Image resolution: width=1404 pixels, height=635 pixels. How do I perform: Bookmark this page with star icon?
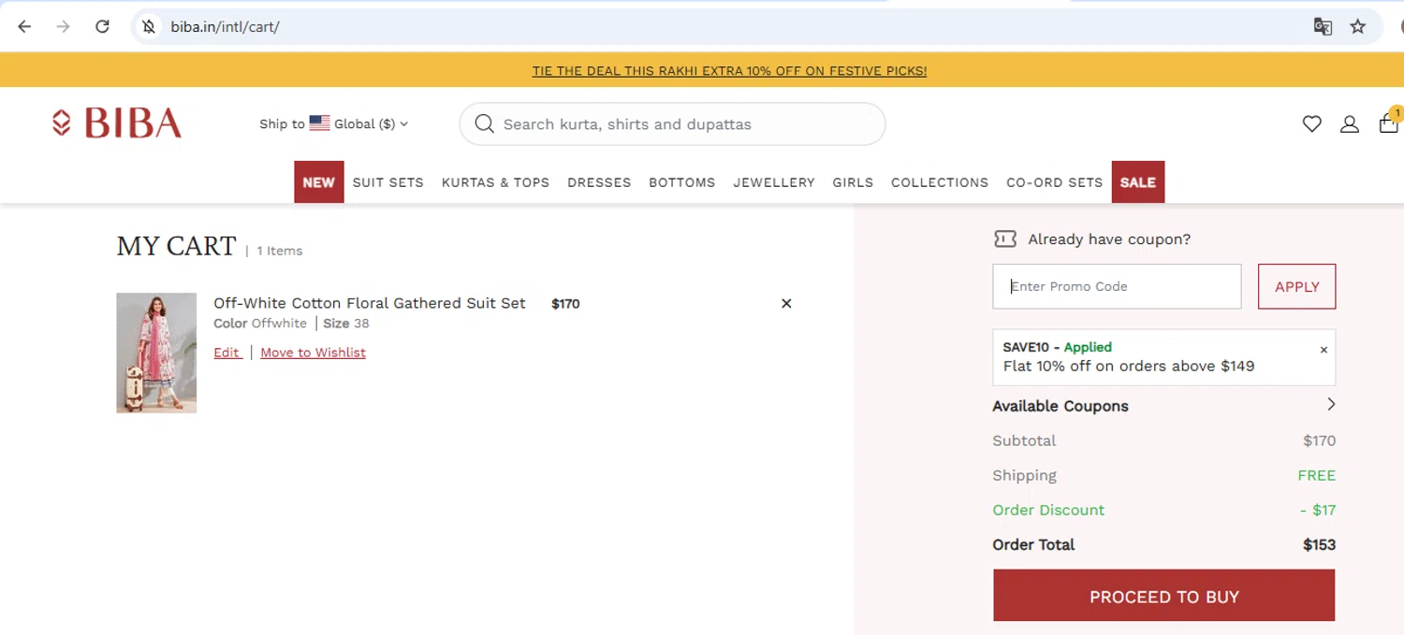click(1358, 26)
